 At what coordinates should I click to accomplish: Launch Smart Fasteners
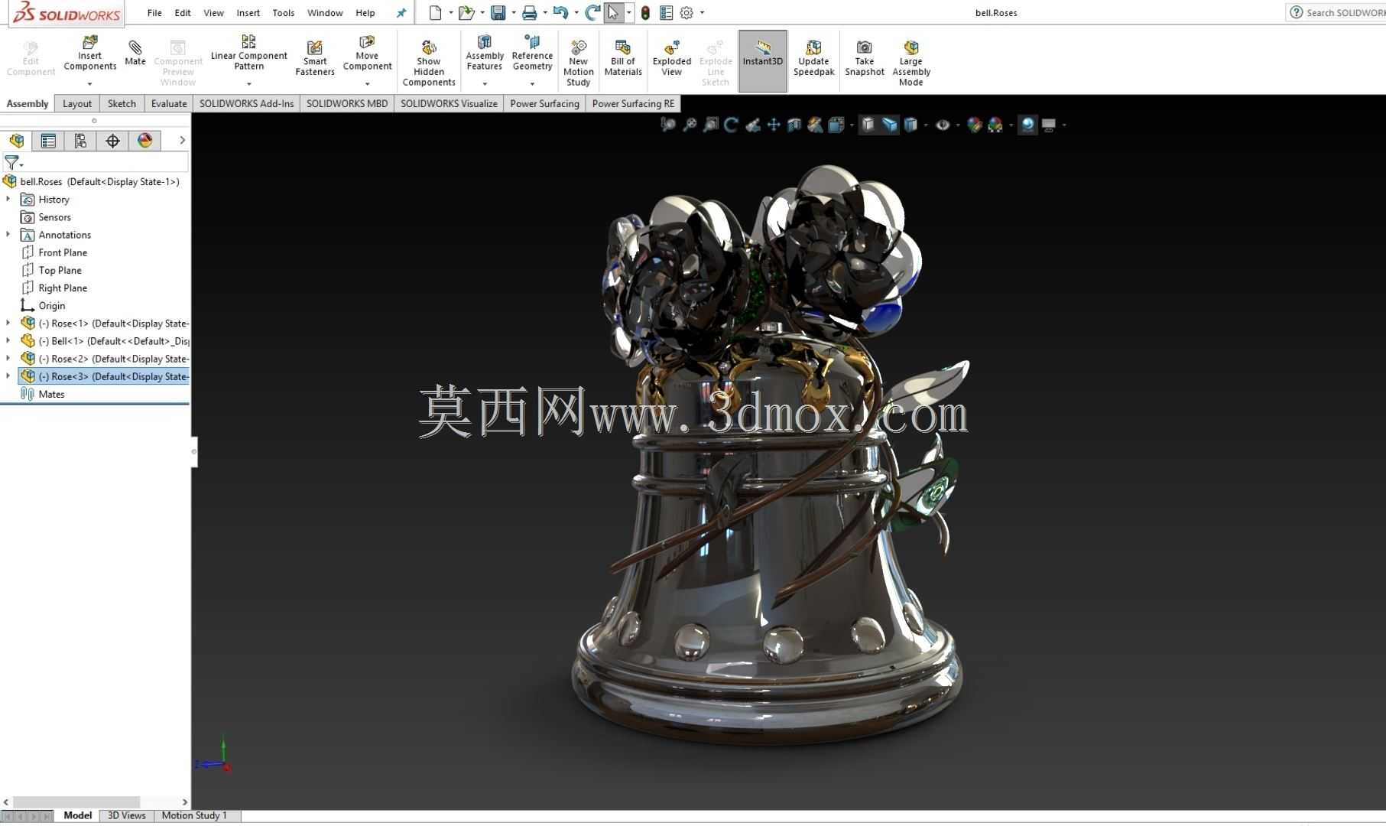click(x=315, y=58)
